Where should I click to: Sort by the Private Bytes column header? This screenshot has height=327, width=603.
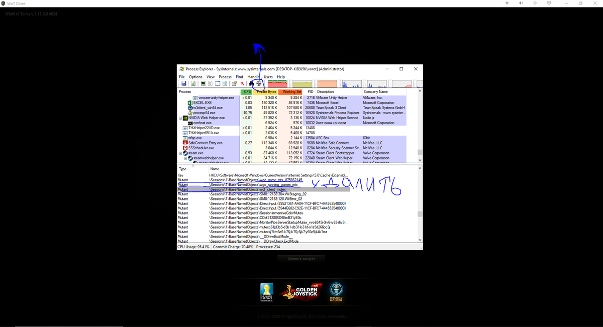coord(265,92)
